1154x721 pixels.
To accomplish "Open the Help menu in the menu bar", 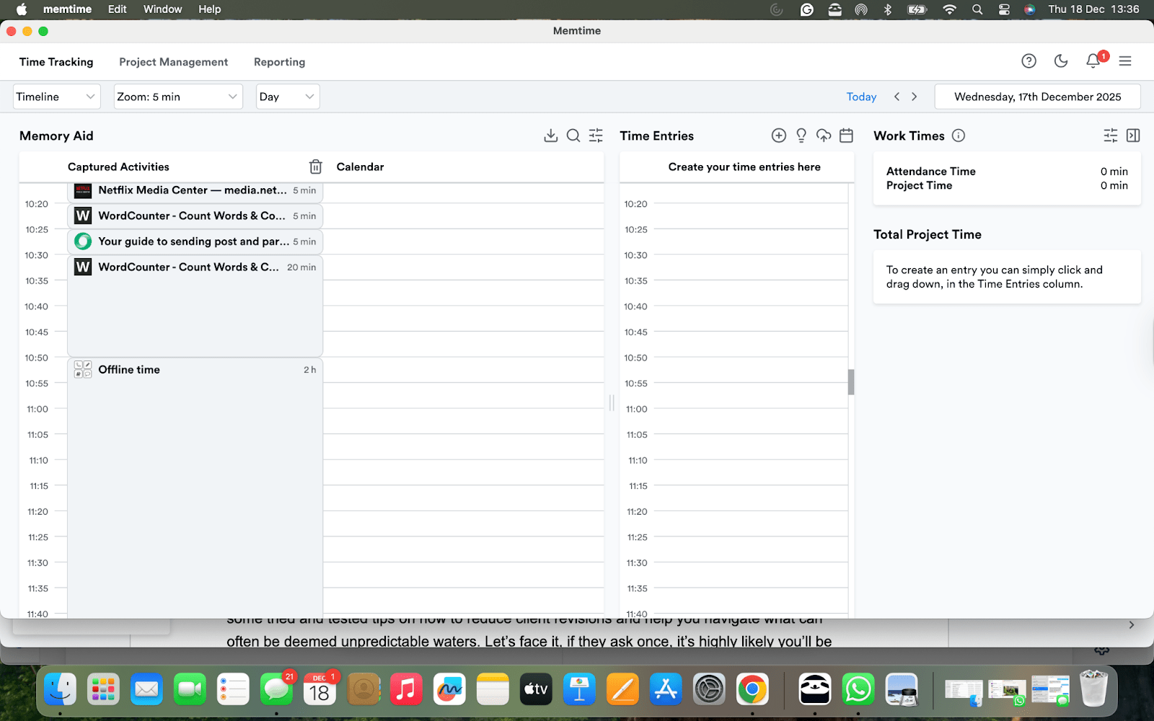I will [x=209, y=9].
